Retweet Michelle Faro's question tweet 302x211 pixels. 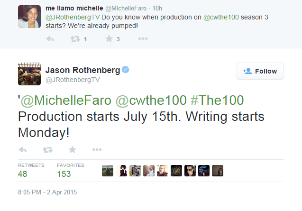75,39
